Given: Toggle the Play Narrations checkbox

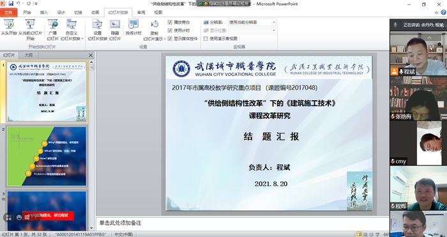Looking at the screenshot, I should point(170,22).
